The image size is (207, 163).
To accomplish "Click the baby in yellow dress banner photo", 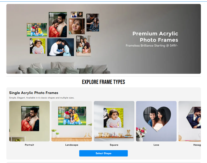I will 37,46.
